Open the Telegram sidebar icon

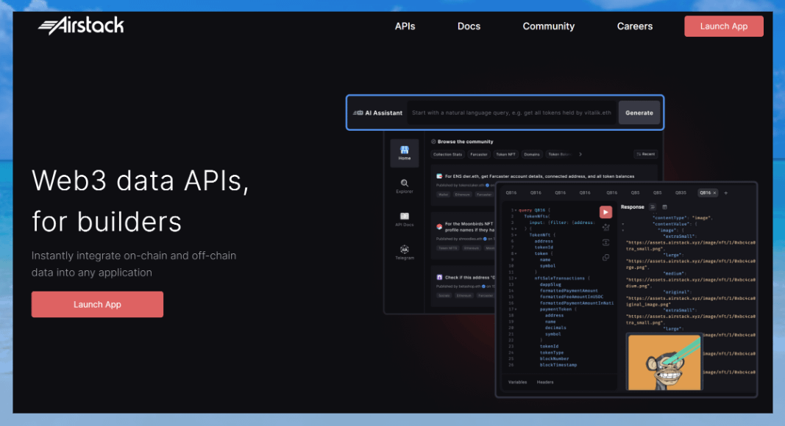click(404, 253)
